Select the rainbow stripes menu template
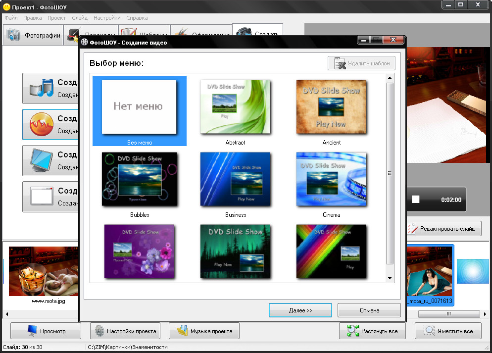 pyautogui.click(x=331, y=252)
